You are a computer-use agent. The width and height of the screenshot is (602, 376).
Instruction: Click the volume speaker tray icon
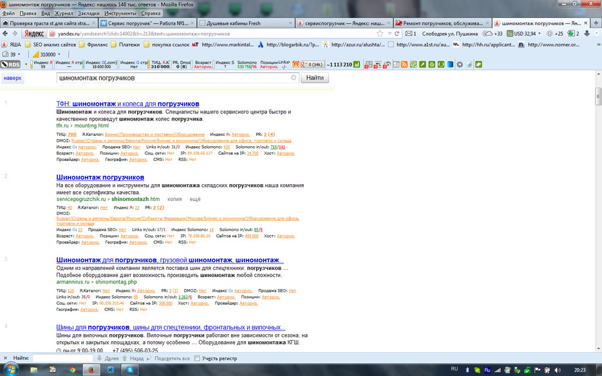tap(557, 370)
